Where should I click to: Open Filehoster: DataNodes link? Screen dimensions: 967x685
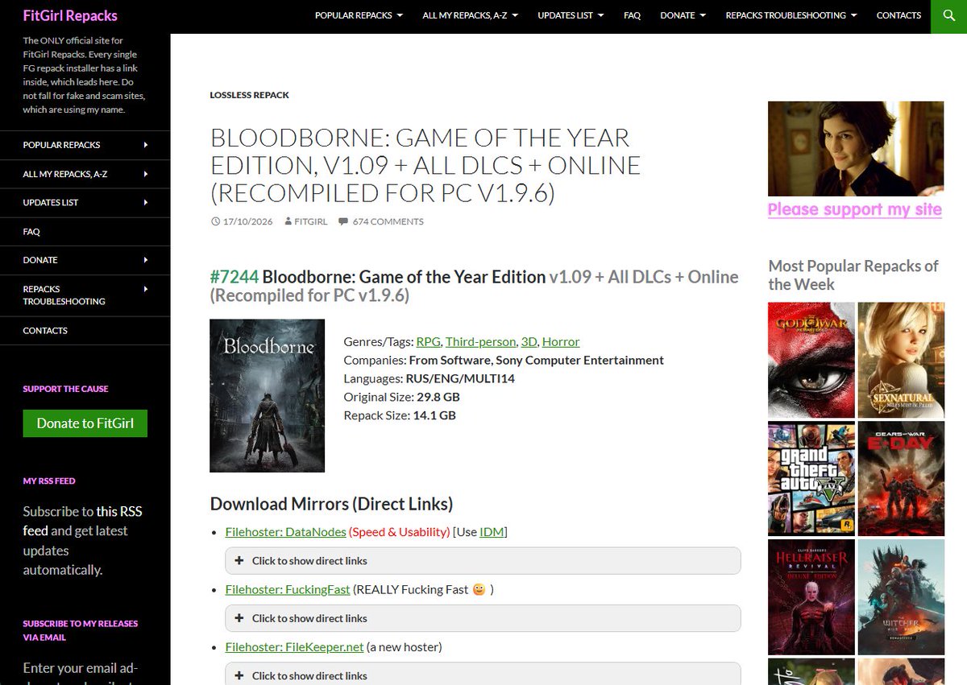tap(286, 532)
